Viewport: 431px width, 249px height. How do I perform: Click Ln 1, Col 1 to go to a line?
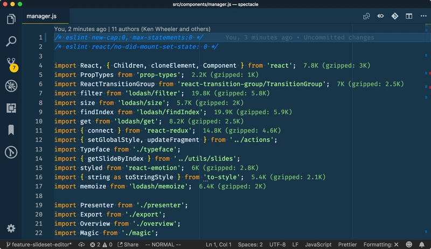[219, 244]
